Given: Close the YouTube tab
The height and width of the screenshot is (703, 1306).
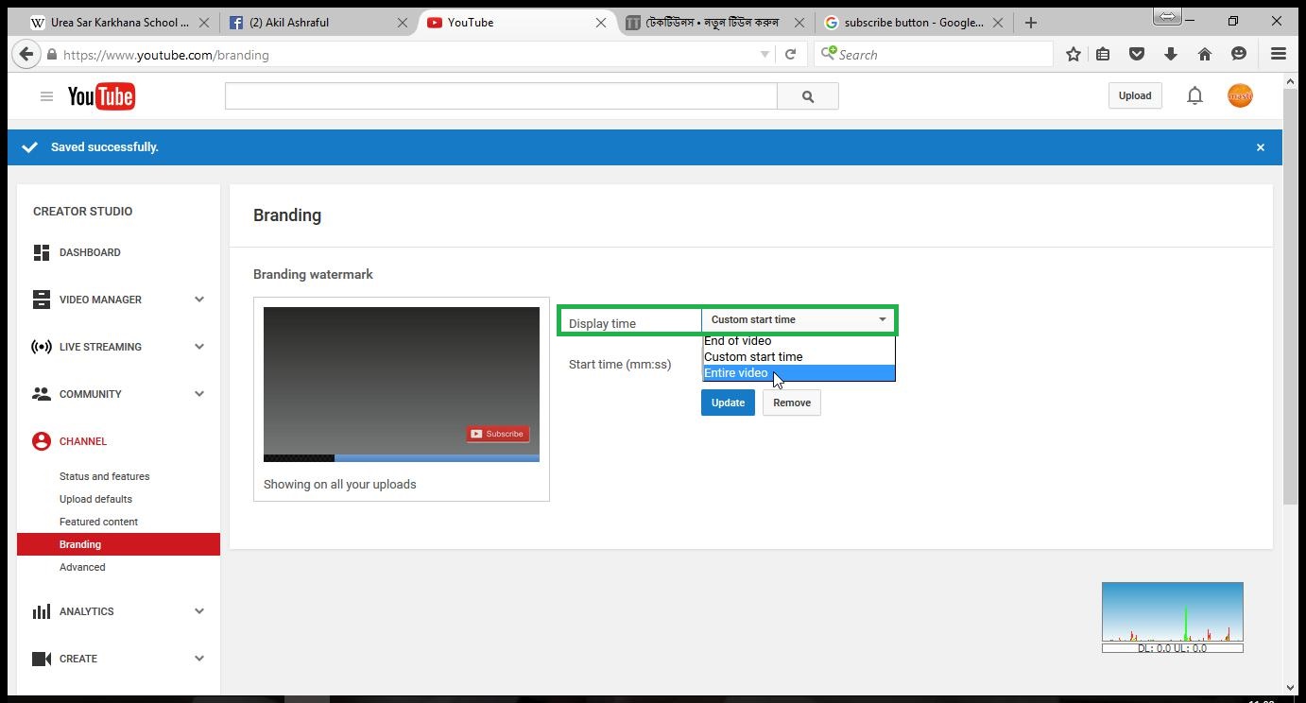Looking at the screenshot, I should point(601,23).
